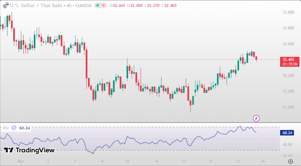The height and width of the screenshot is (166, 301).
Task: Click the TradingView logo
Action: pos(29,150)
